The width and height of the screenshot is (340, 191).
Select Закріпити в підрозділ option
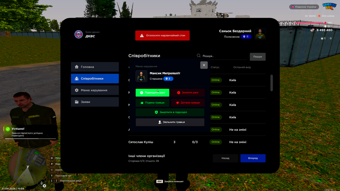tap(170, 112)
